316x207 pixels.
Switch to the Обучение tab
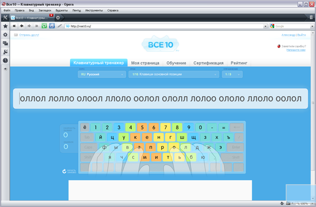[x=176, y=63]
